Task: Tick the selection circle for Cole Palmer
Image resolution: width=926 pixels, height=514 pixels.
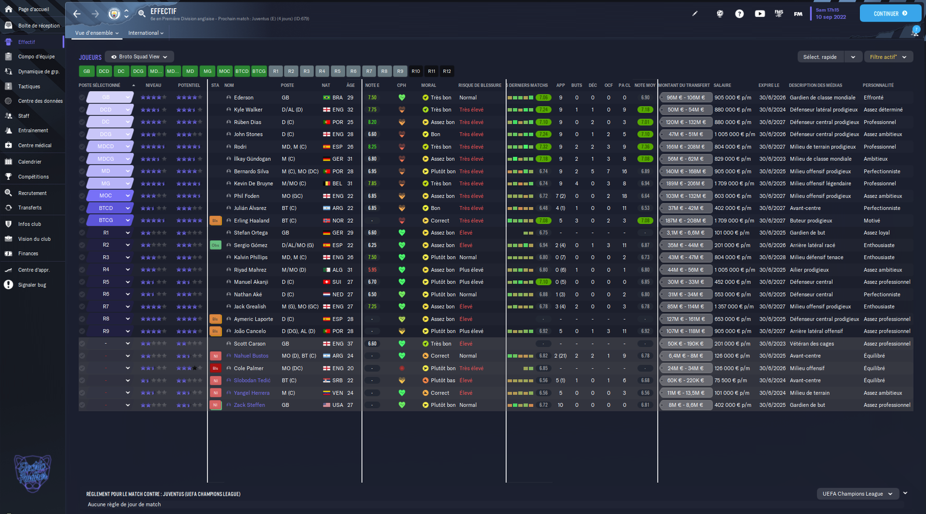Action: coord(82,368)
